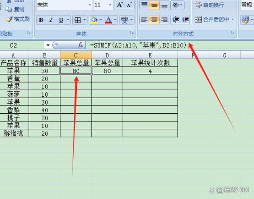The height and width of the screenshot is (199, 254).
Task: Open text orientation button
Action: [x=178, y=5]
